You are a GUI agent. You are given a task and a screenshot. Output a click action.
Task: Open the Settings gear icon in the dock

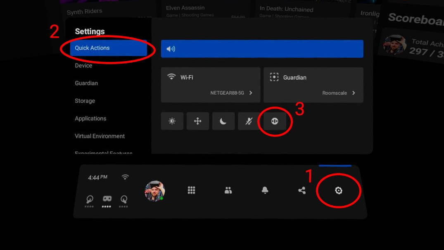click(338, 190)
